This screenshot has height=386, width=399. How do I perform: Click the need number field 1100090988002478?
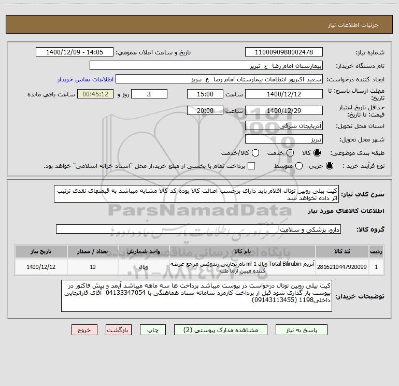pyautogui.click(x=284, y=52)
